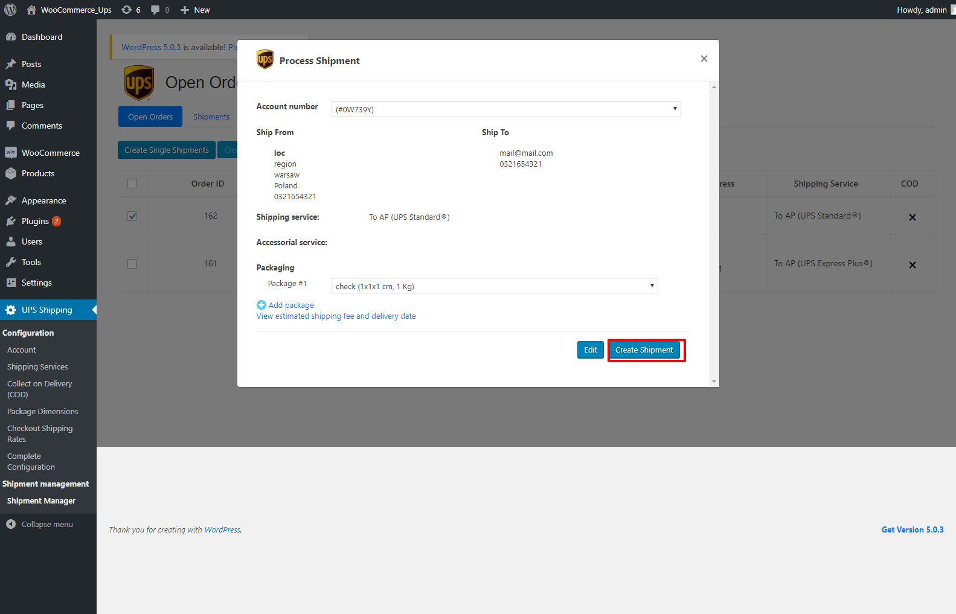Click the Order ID column header
The height and width of the screenshot is (614, 956).
pos(208,184)
